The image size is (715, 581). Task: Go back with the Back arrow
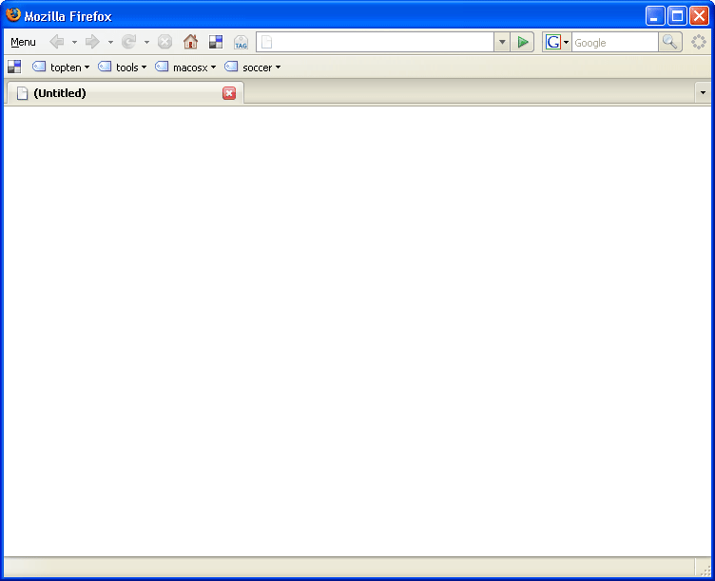pos(57,42)
